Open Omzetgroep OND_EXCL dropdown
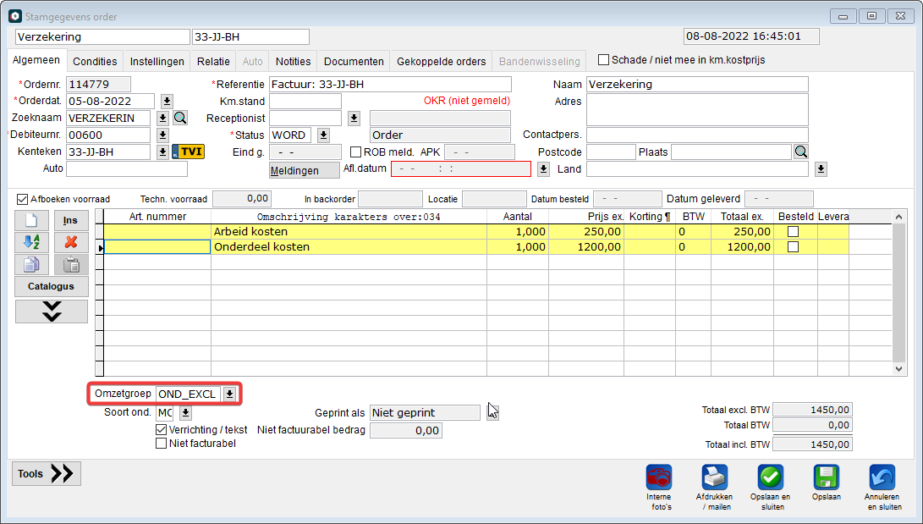 [x=229, y=394]
